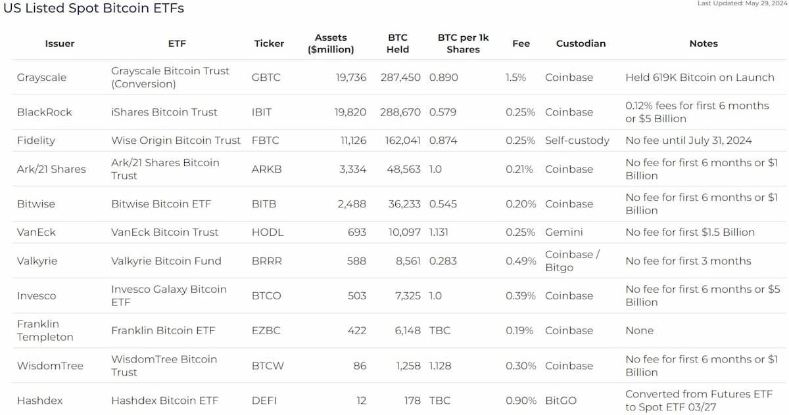Viewport: 789px width, 415px height.
Task: Sort by the Assets ($million) column header
Action: (x=331, y=43)
